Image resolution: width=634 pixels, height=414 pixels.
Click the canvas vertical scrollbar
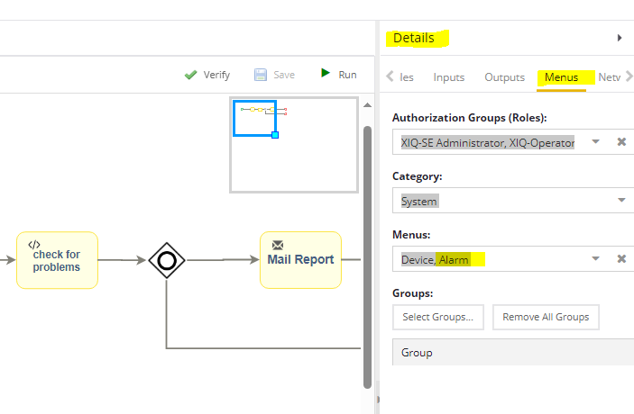367,252
